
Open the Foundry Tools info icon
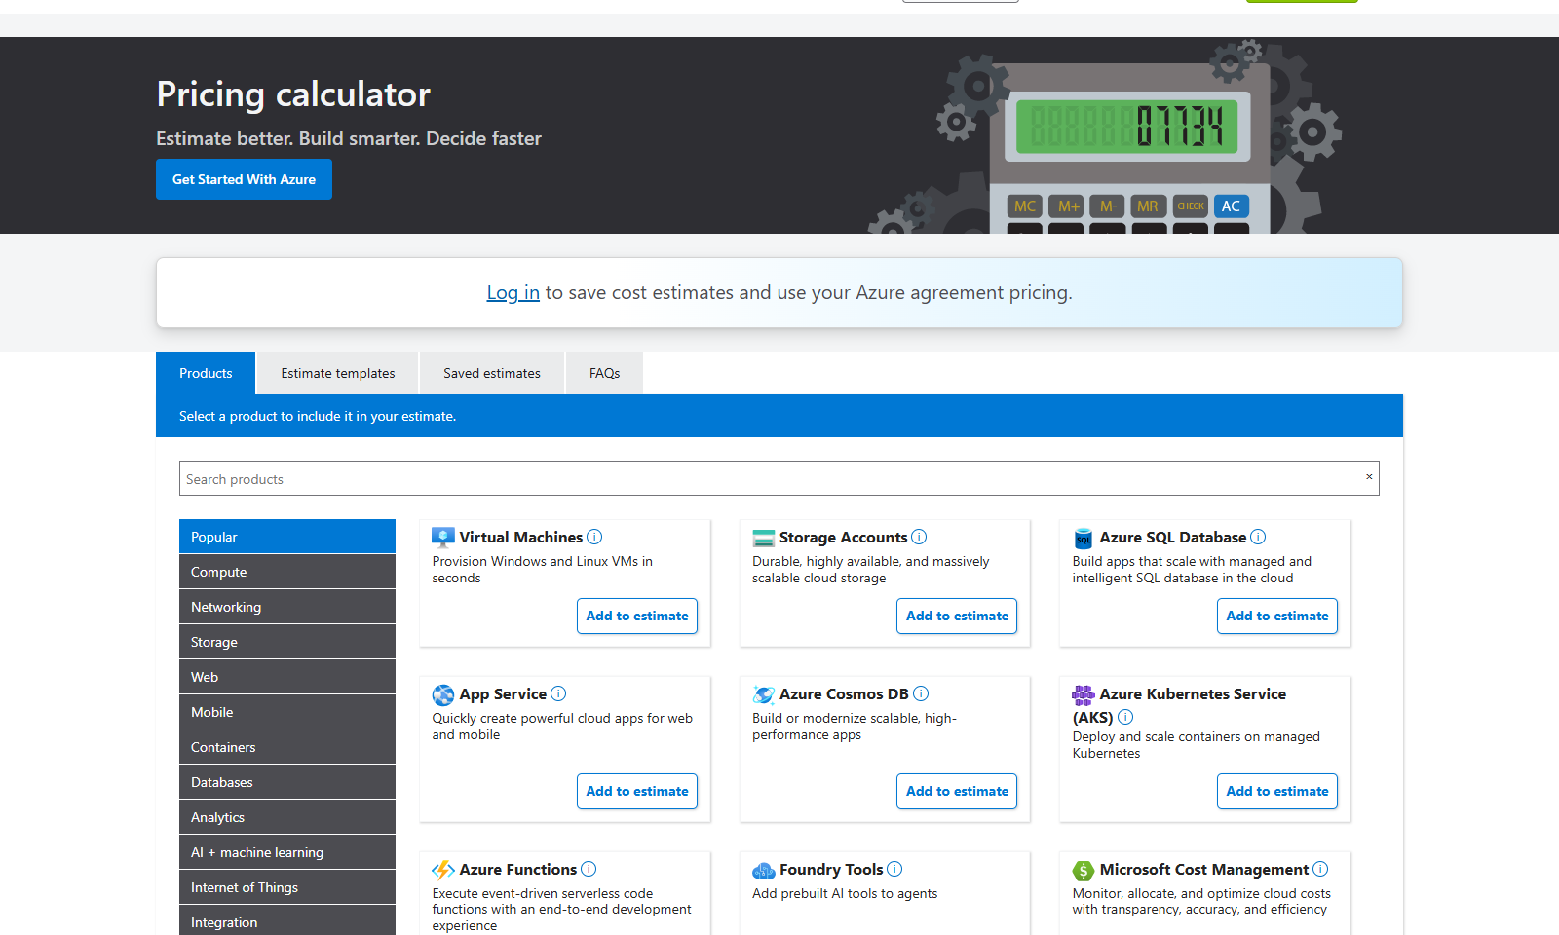click(x=894, y=869)
